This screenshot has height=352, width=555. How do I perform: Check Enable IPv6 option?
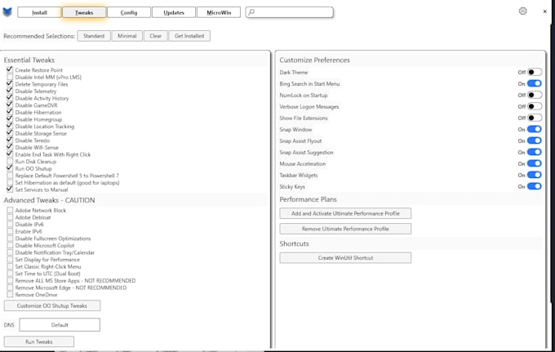pos(10,231)
